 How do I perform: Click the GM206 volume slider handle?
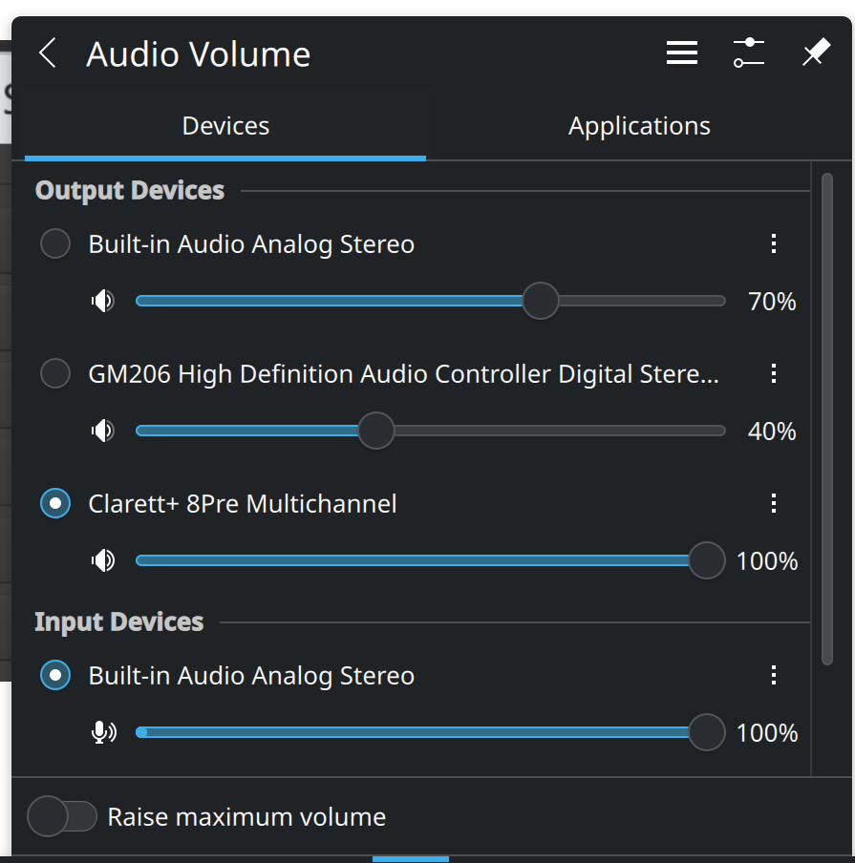tap(376, 431)
